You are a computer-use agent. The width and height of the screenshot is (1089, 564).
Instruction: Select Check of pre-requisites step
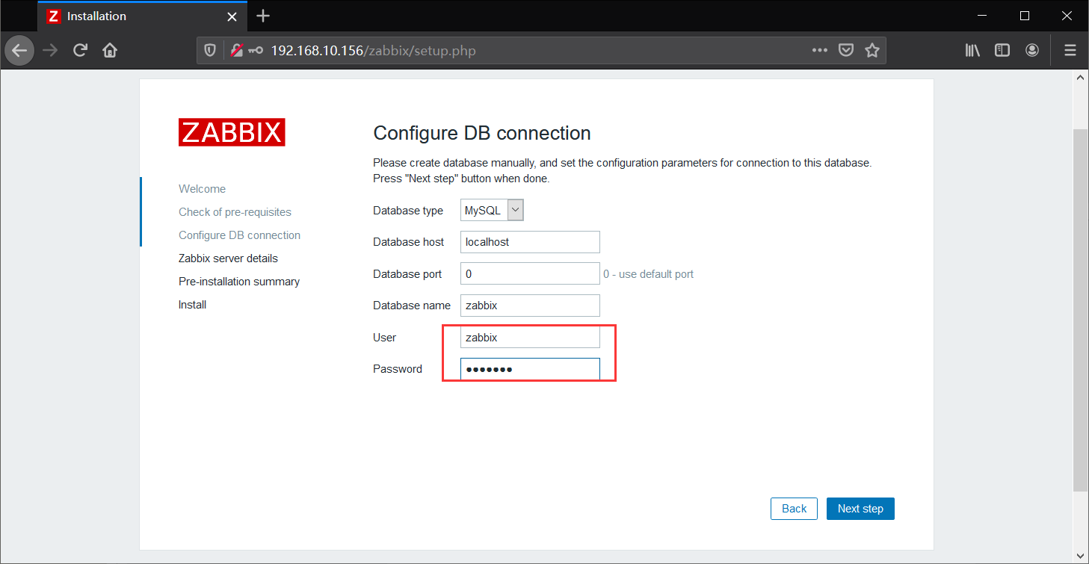(235, 212)
